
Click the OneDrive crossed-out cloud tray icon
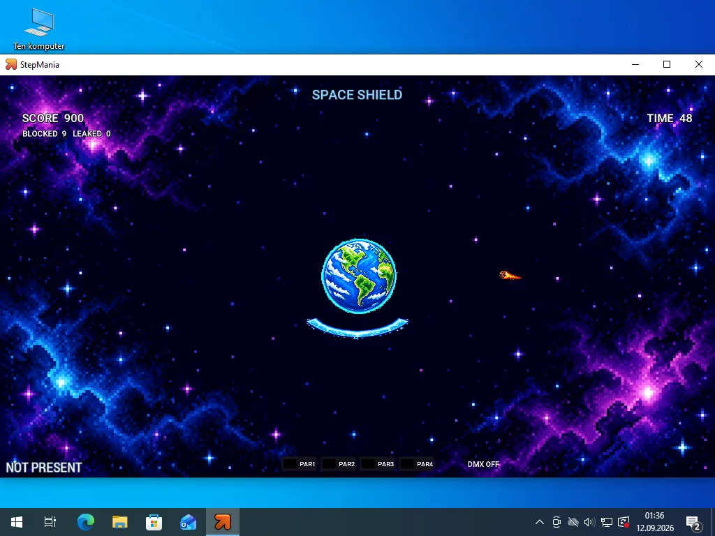click(573, 522)
